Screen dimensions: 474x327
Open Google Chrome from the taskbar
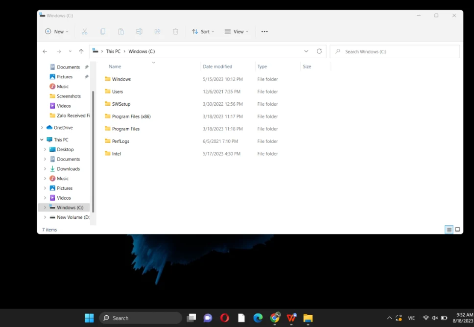tap(275, 318)
